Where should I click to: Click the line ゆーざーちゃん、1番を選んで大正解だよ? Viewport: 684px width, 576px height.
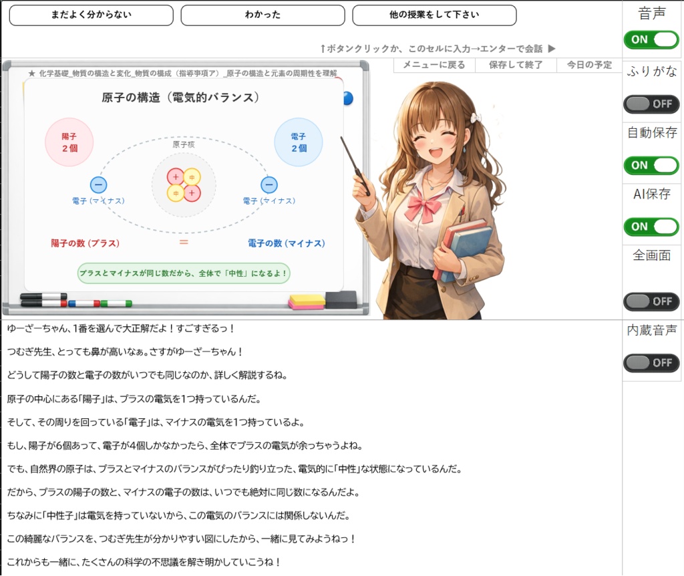121,329
